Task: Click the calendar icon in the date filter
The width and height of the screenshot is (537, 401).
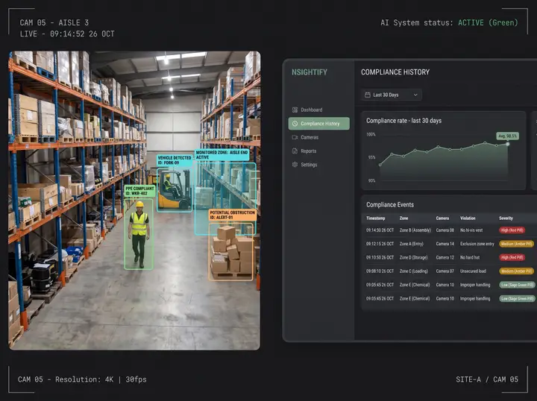Action: [x=368, y=95]
